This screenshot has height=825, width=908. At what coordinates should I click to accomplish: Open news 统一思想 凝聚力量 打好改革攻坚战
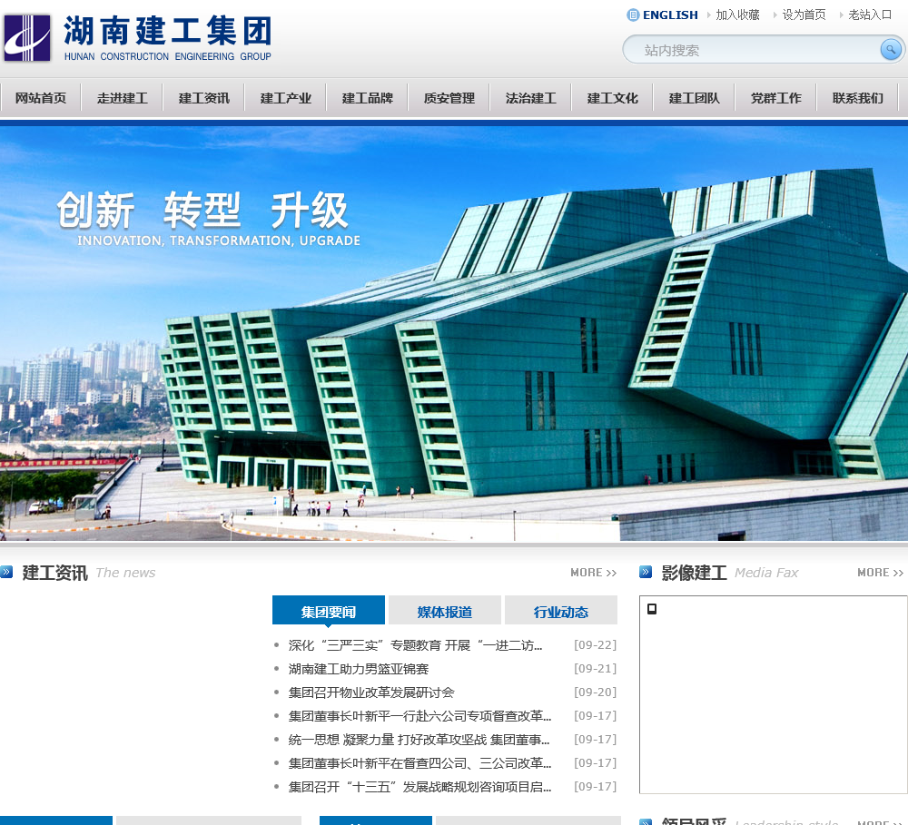pos(419,740)
